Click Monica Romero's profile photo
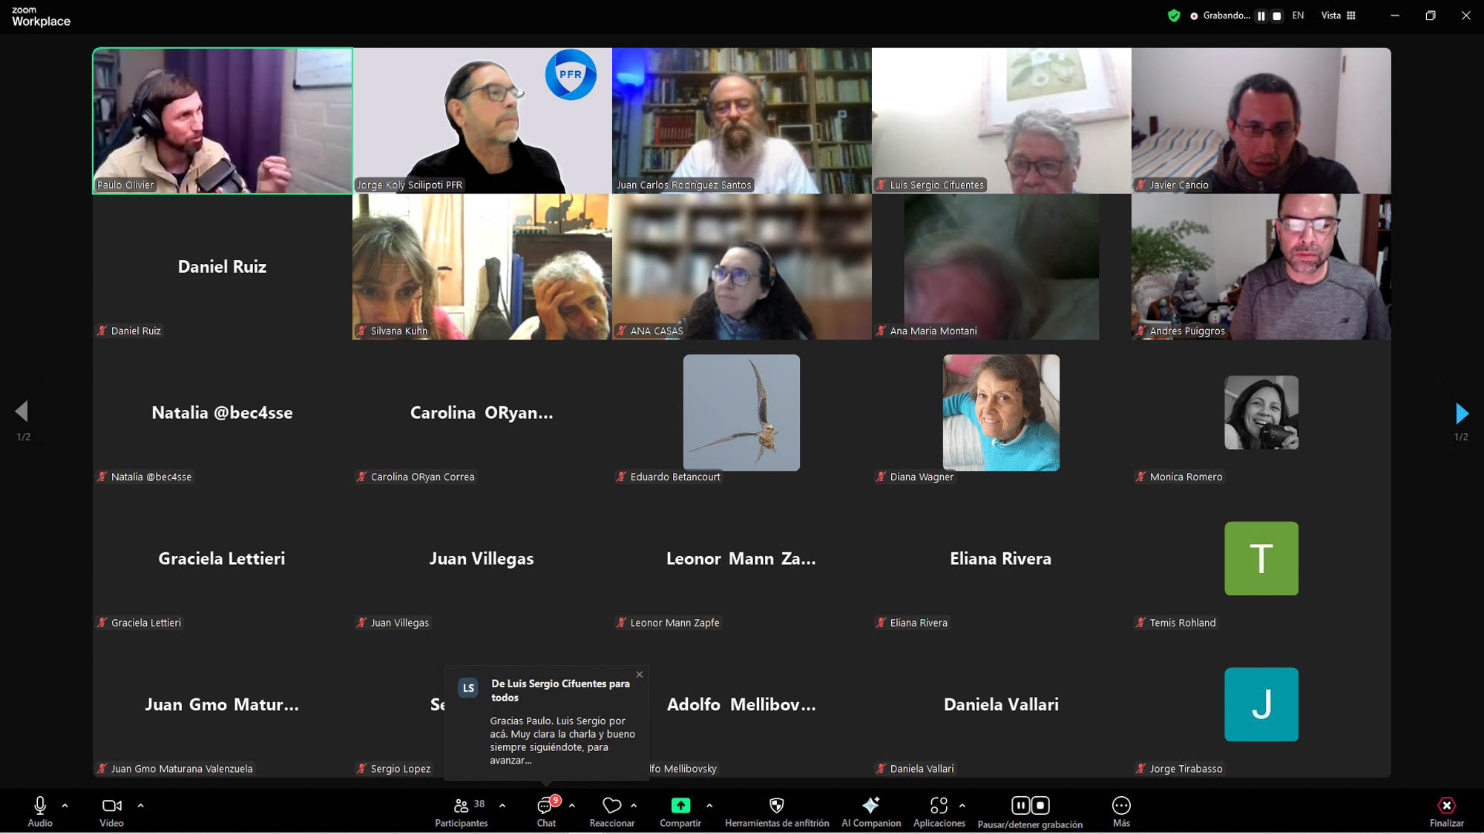Image resolution: width=1484 pixels, height=834 pixels. tap(1261, 412)
